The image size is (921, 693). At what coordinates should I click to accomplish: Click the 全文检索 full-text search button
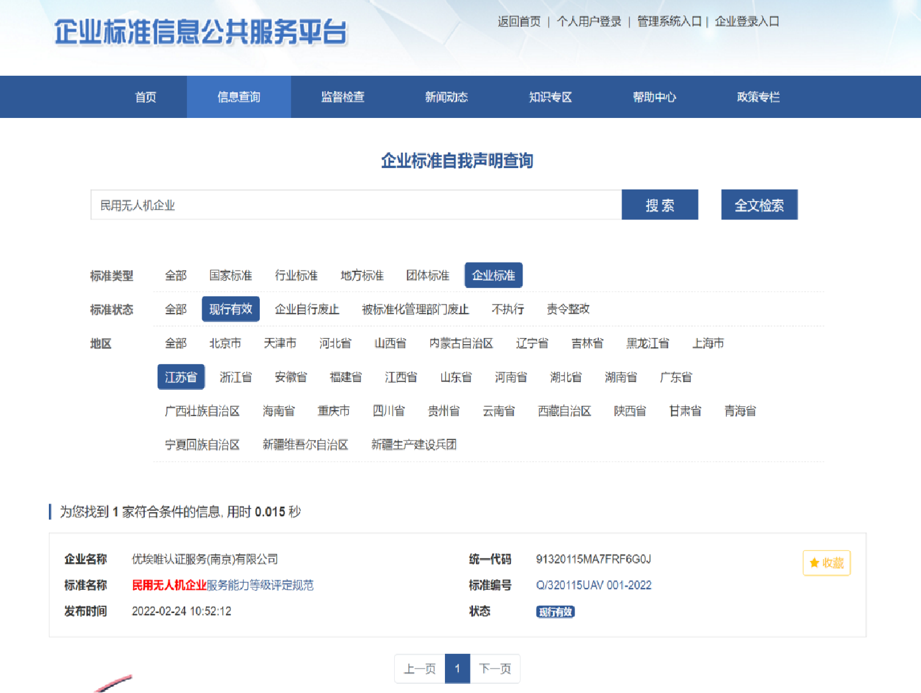pyautogui.click(x=759, y=205)
